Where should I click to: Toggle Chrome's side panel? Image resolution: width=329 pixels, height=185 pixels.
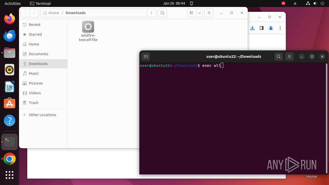pos(262,28)
